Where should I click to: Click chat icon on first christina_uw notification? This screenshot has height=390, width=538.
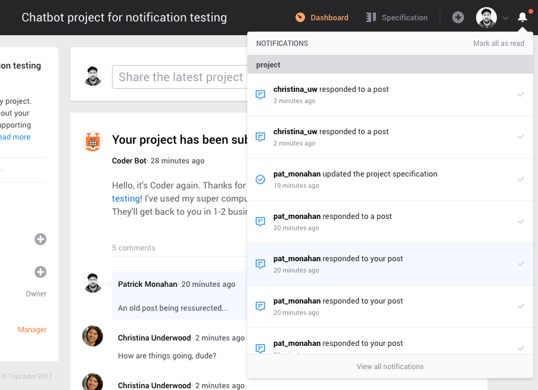(260, 94)
